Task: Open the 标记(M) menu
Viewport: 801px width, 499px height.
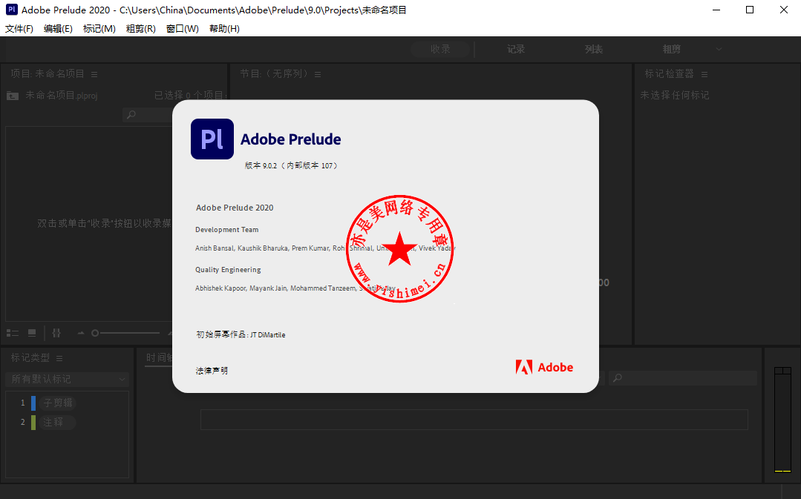Action: (99, 29)
